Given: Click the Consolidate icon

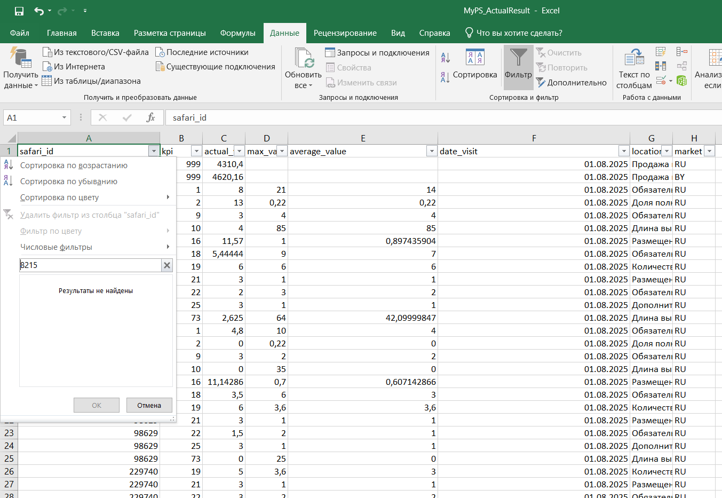Looking at the screenshot, I should 681,52.
